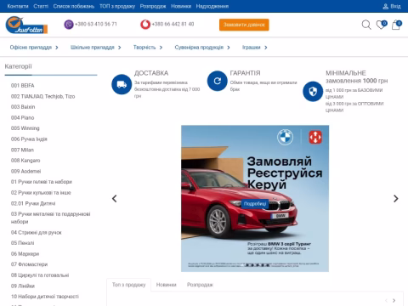Screen dimensions: 408x306
Task: Open Новинки in the top bar
Action: (x=181, y=6)
